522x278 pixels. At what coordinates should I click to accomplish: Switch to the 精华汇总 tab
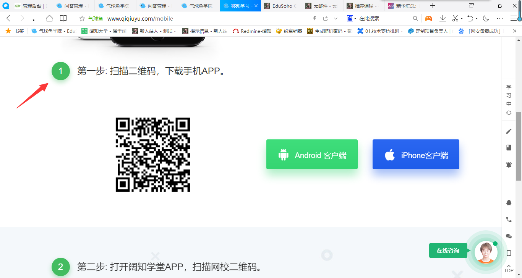coord(405,6)
